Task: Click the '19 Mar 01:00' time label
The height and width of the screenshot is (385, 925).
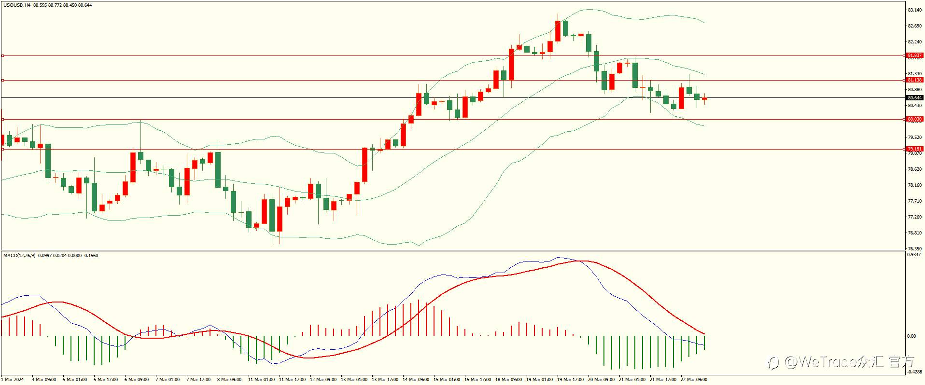Action: pos(539,380)
